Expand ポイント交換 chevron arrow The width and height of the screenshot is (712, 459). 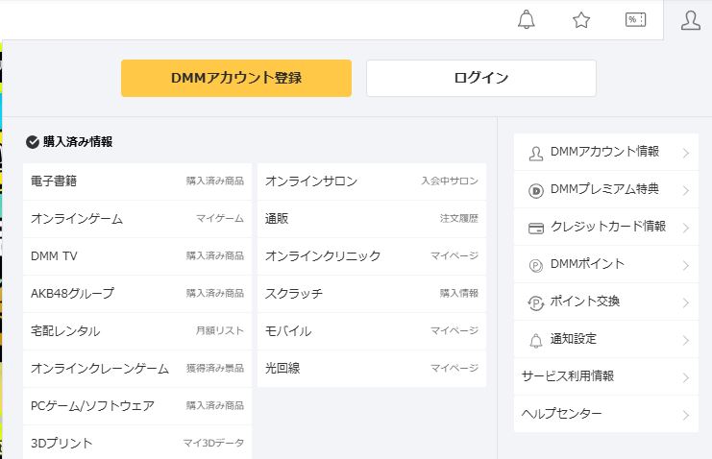[686, 302]
